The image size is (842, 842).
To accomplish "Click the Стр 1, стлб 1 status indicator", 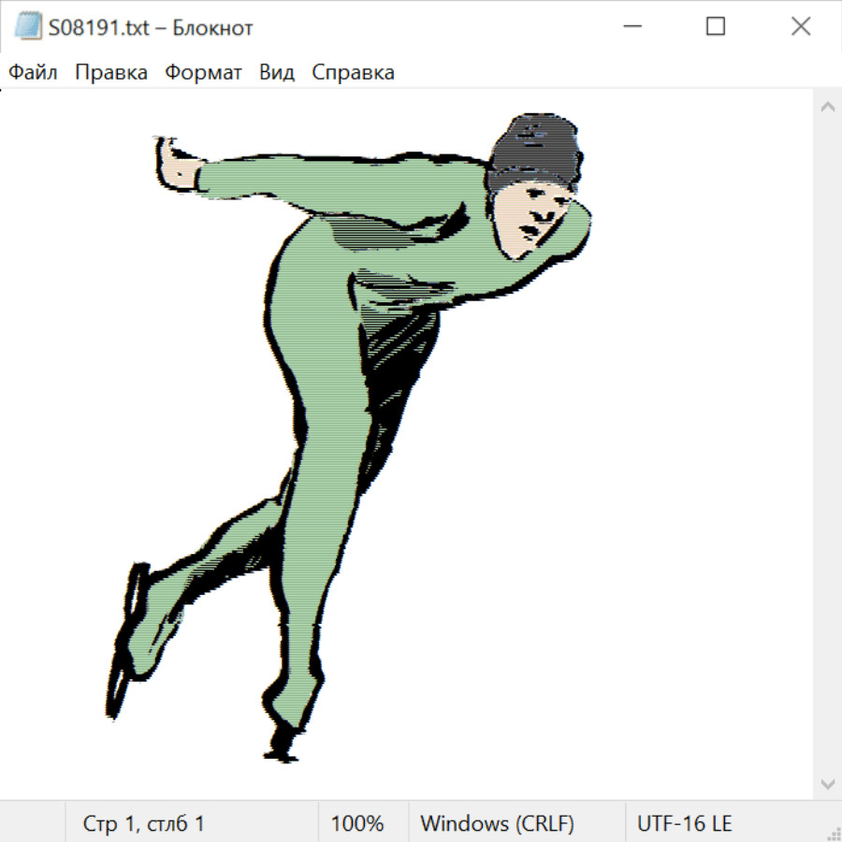I will tap(144, 824).
